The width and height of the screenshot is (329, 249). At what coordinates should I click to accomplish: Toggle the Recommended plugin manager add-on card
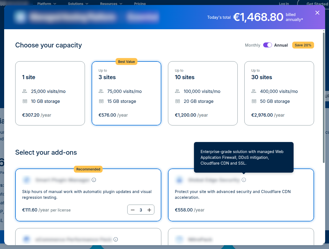point(88,195)
